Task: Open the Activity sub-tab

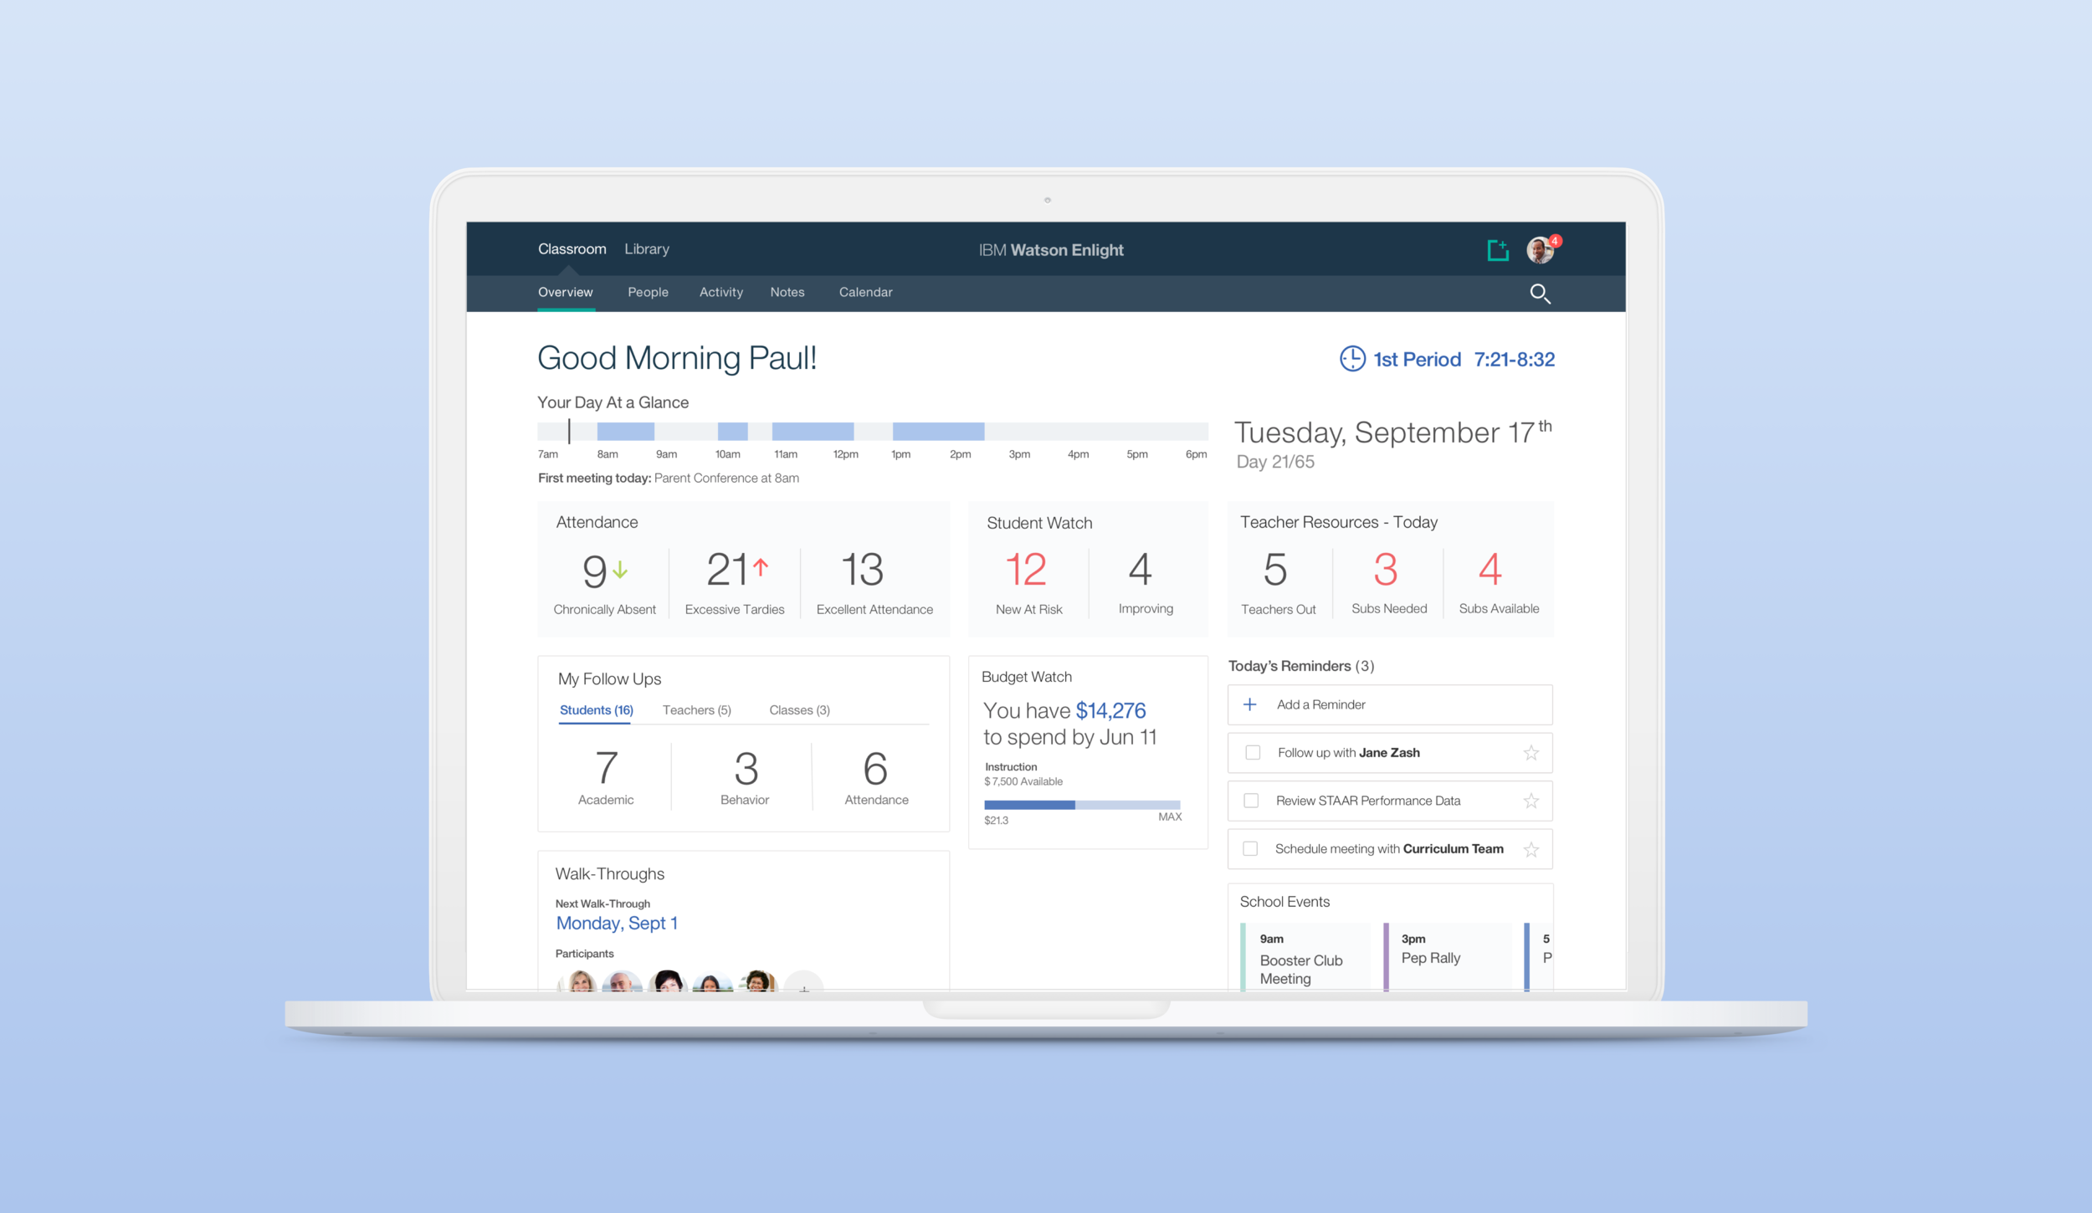Action: (720, 292)
